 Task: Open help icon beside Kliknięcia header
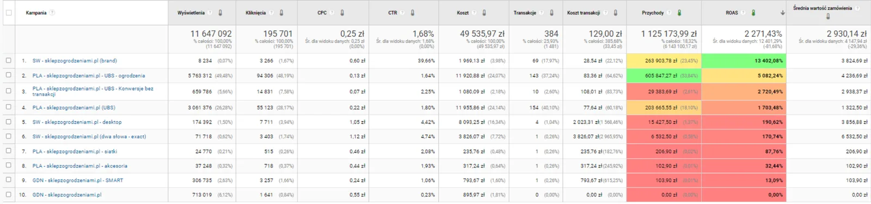271,12
